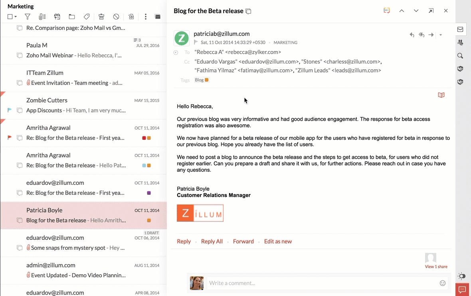This screenshot has height=296, width=471.
Task: Click the Reply All link below message
Action: click(x=212, y=241)
